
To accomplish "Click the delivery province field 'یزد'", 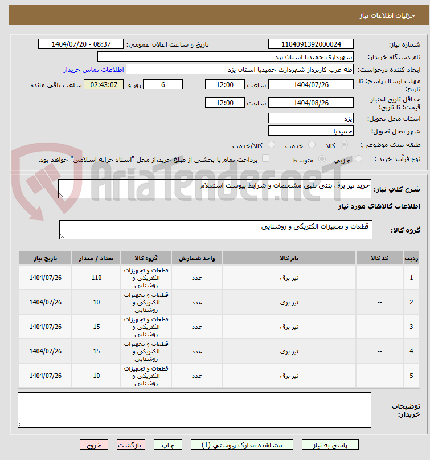I will coord(311,118).
